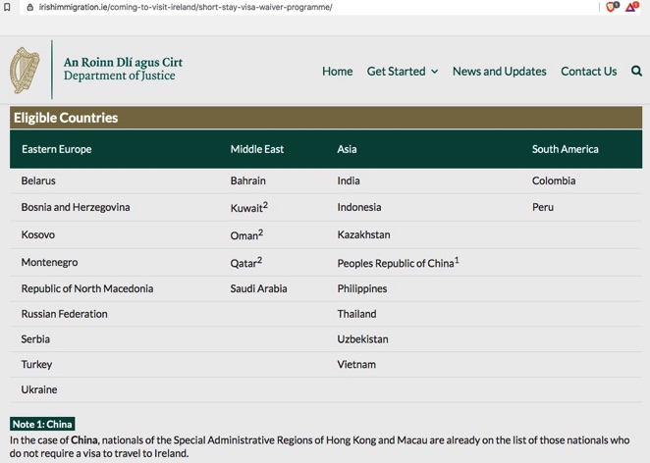
Task: Click the Asia column header
Action: pos(347,149)
